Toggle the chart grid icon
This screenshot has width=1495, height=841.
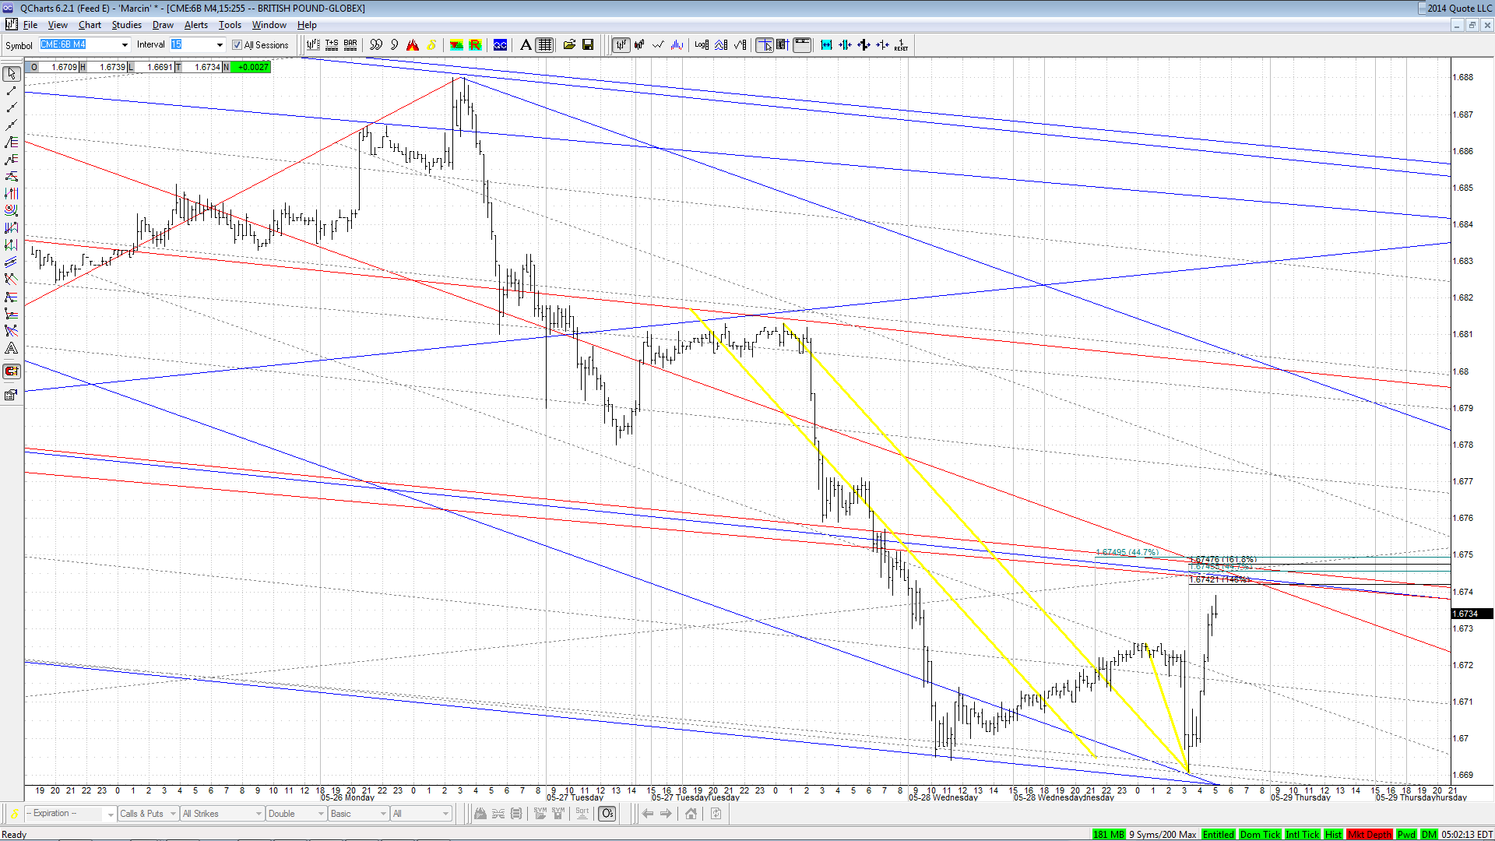(x=545, y=45)
